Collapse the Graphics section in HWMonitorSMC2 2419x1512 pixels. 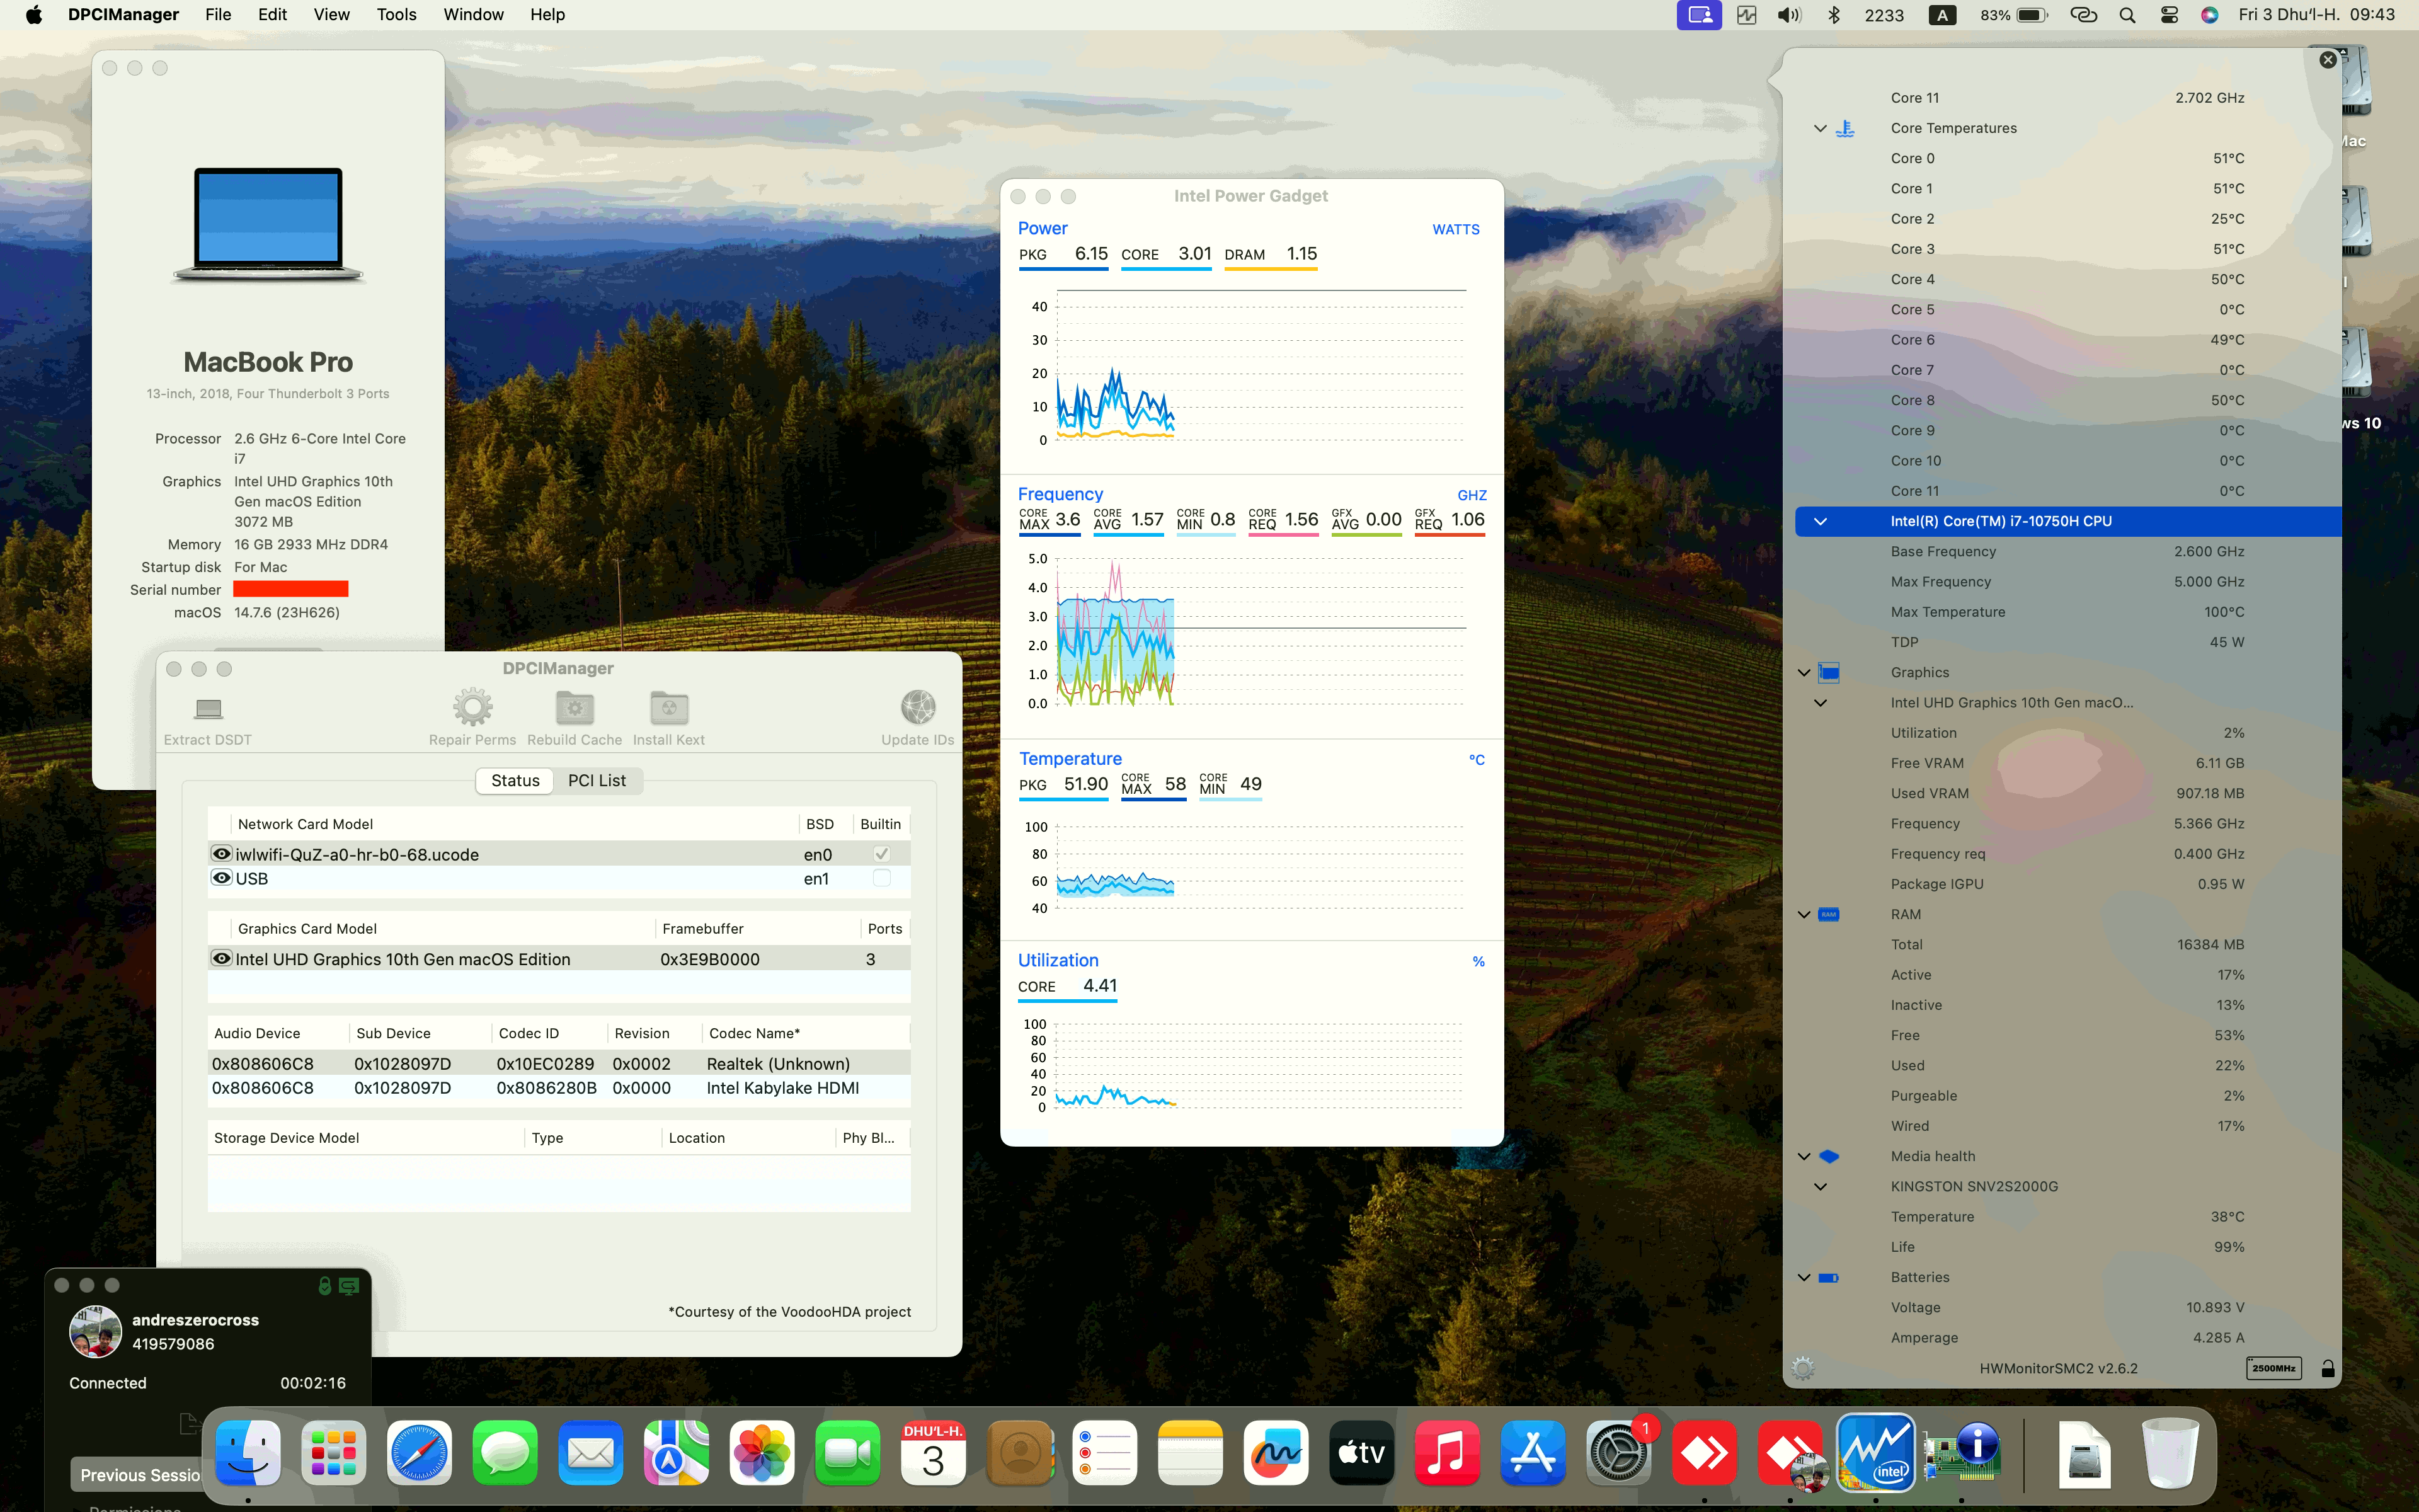tap(1804, 672)
